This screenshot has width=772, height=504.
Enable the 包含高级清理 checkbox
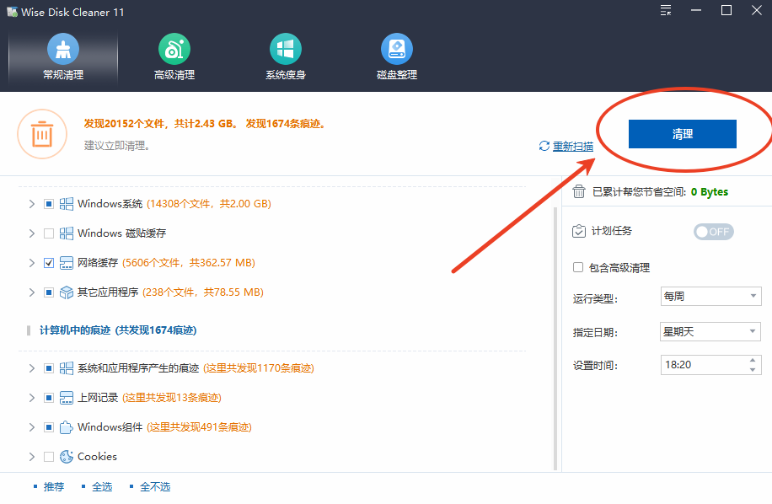[578, 267]
